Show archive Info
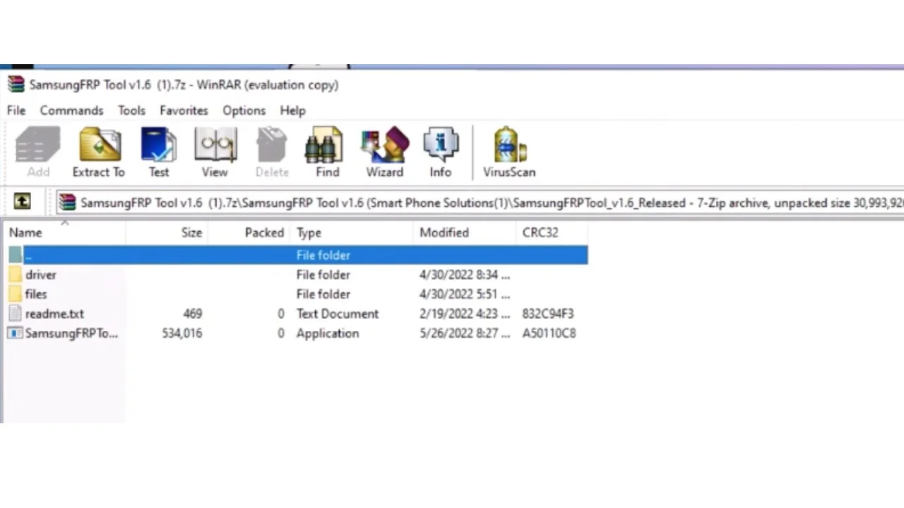The image size is (904, 508). point(441,152)
